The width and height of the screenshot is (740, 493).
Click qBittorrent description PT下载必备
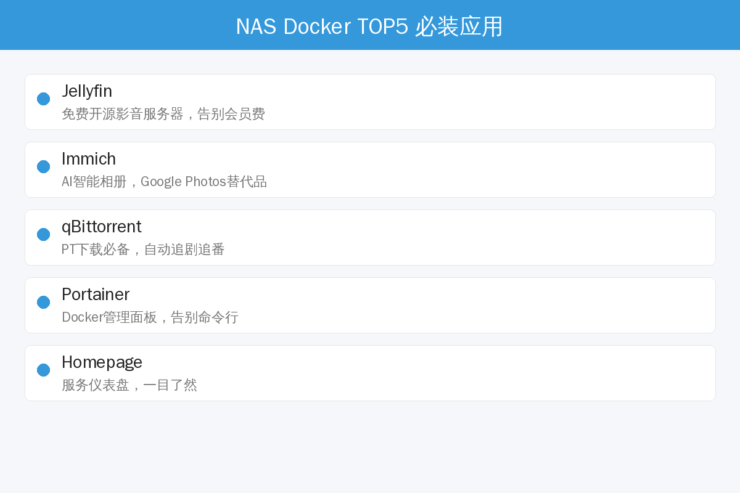[x=96, y=250]
